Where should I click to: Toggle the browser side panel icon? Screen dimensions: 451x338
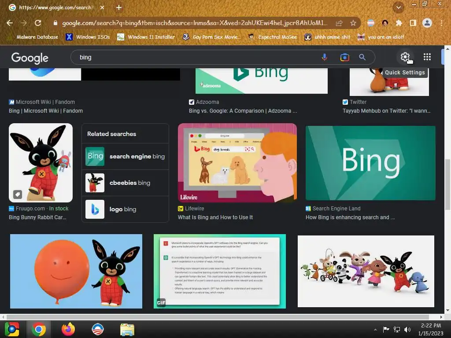pos(413,23)
